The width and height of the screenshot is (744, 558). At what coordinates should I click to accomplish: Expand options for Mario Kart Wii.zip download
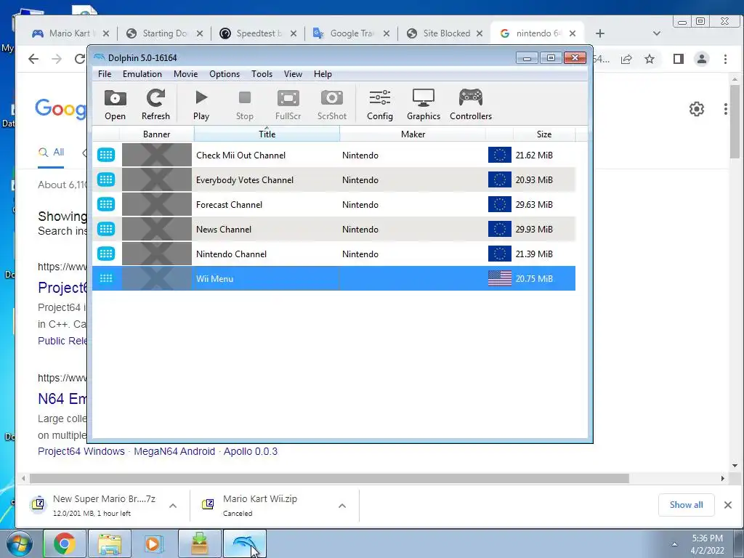[342, 506]
